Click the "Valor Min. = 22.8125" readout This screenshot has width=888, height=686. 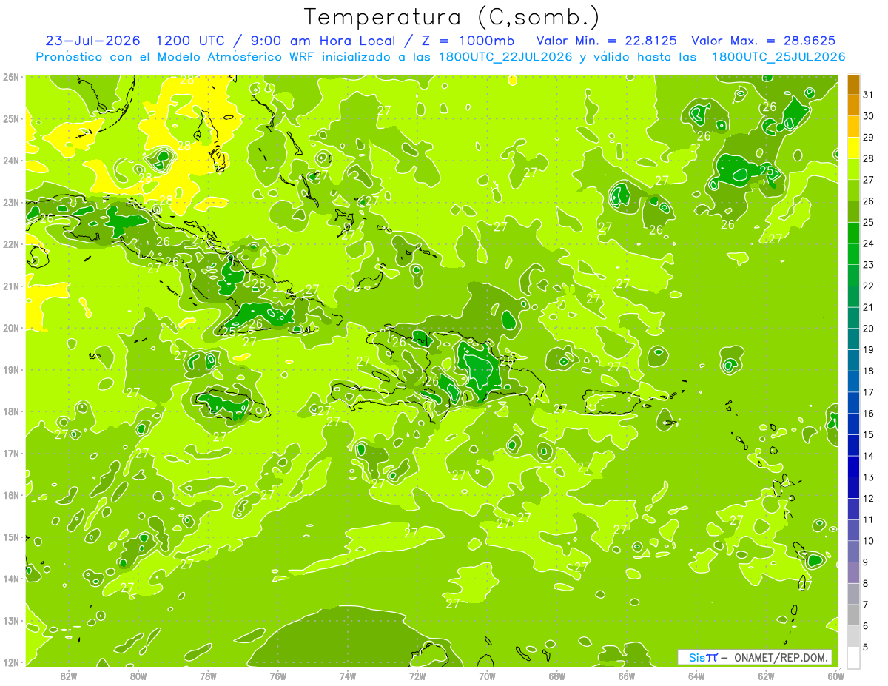tap(607, 40)
